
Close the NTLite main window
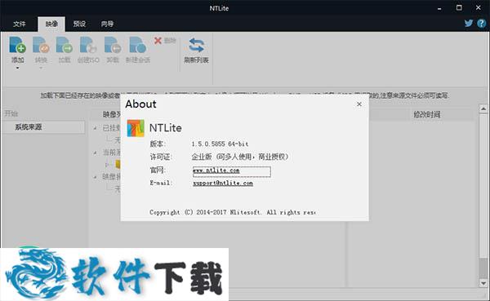tap(478, 8)
